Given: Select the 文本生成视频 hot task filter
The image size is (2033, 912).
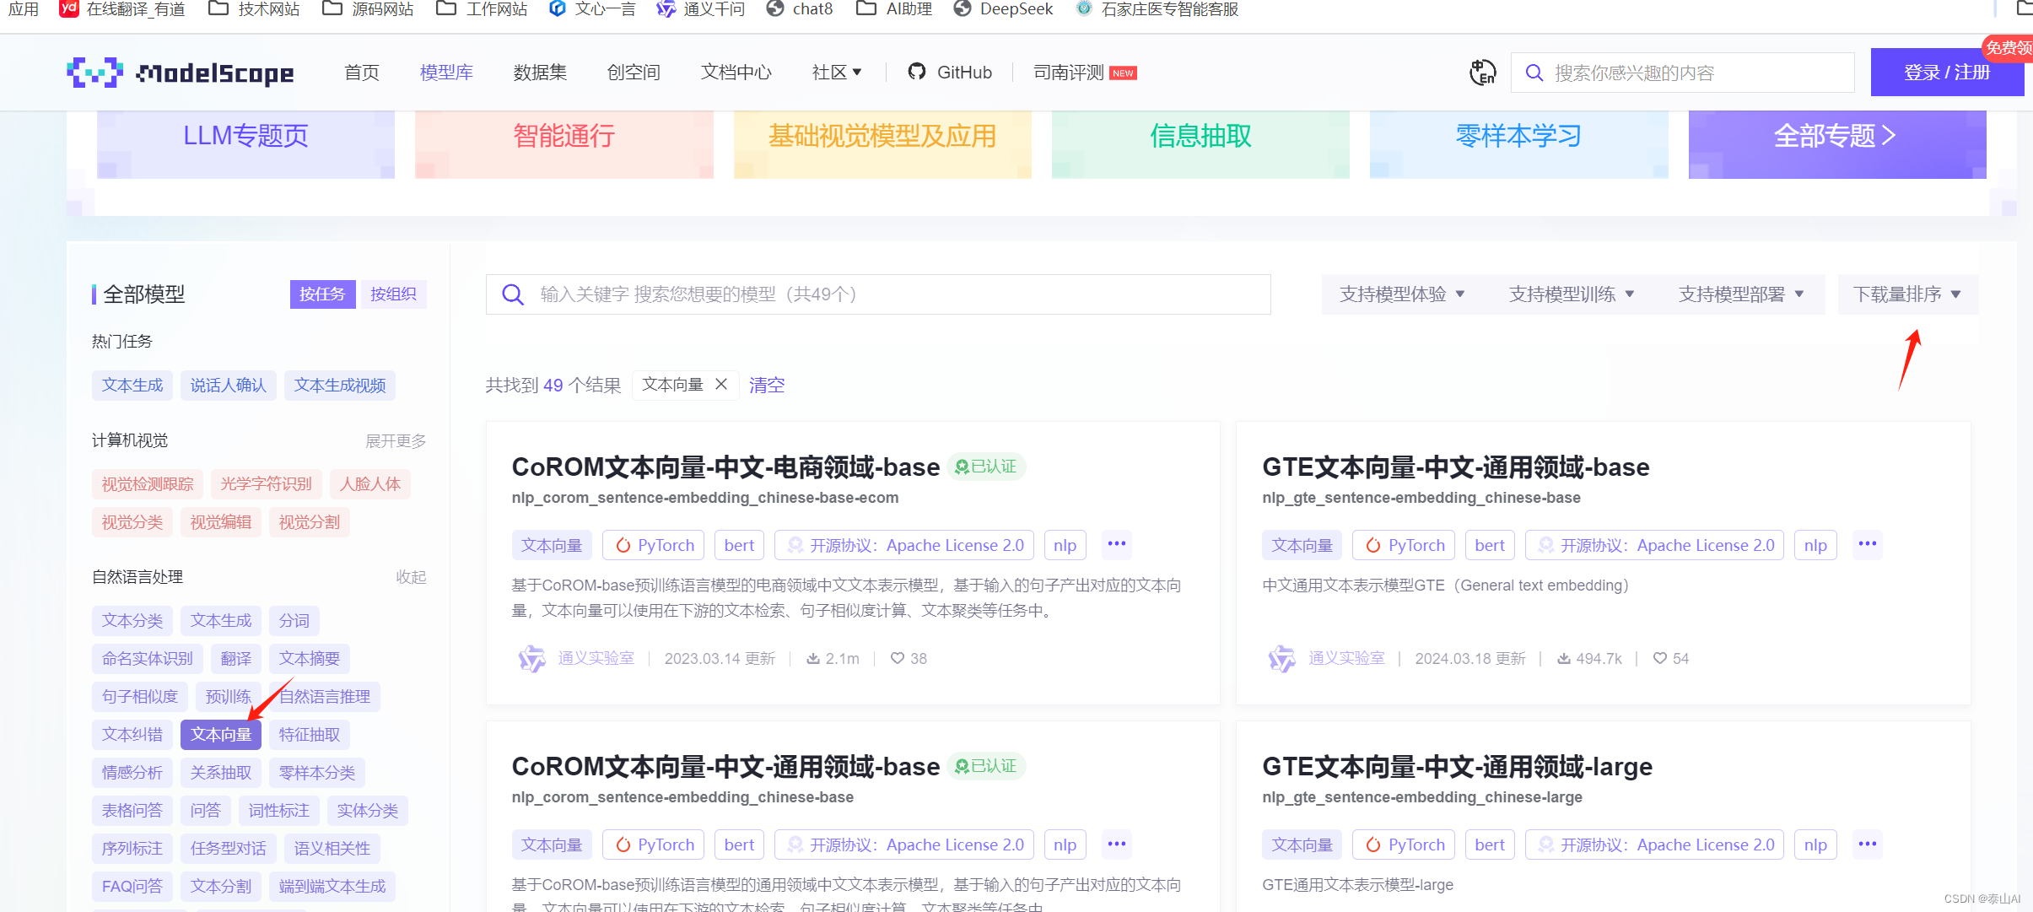Looking at the screenshot, I should pos(340,385).
